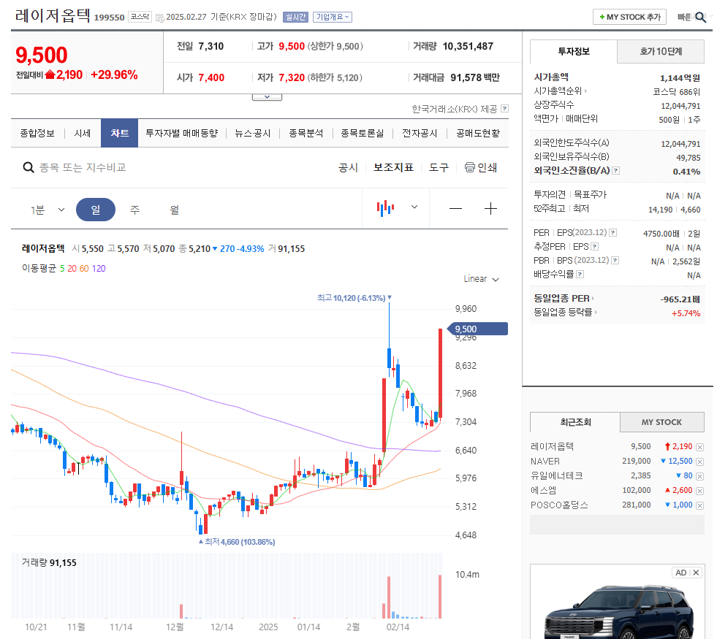The width and height of the screenshot is (717, 639).
Task: Click the 공시 chart option
Action: pos(348,168)
